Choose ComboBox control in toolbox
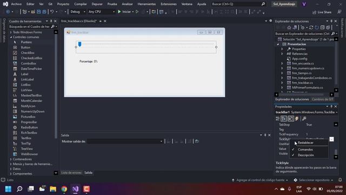The image size is (346, 195). pyautogui.click(x=29, y=63)
